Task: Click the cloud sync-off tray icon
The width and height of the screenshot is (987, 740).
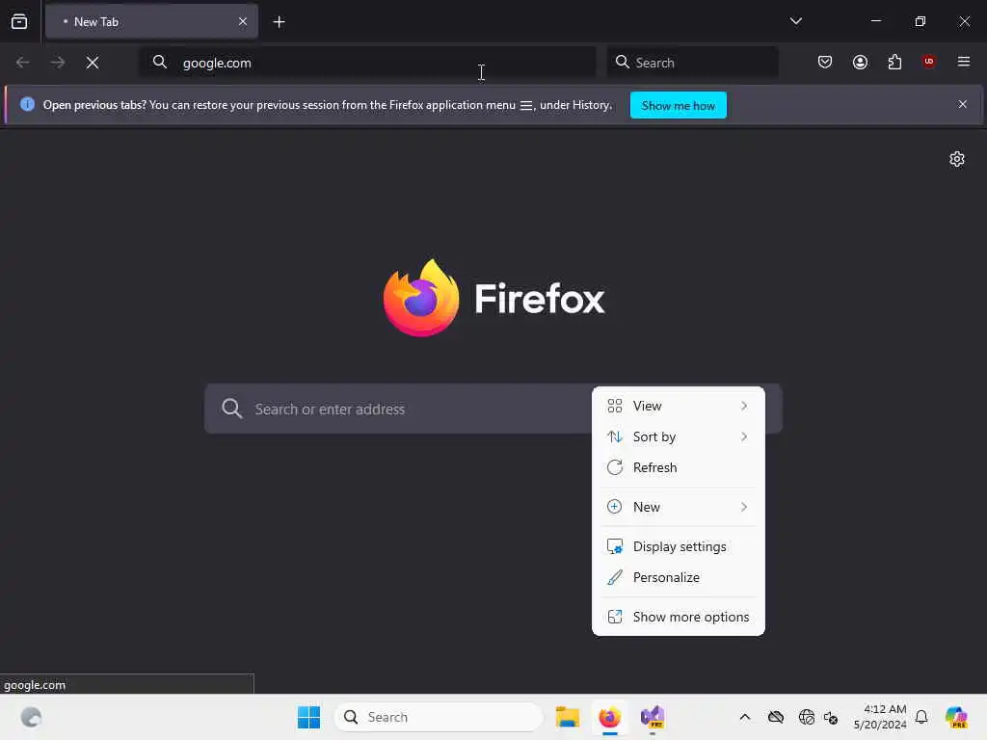Action: click(x=776, y=717)
